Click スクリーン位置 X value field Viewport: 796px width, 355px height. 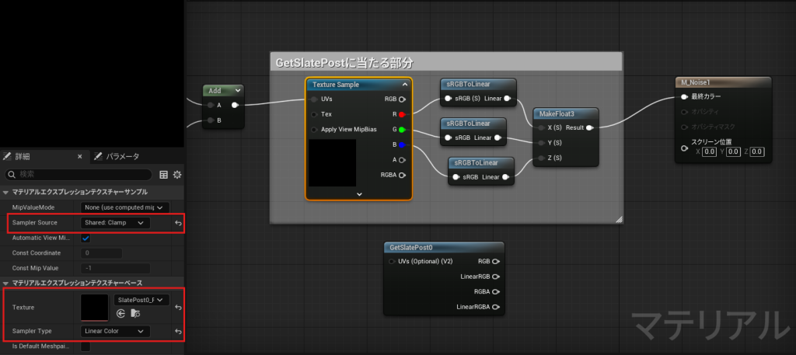click(x=709, y=151)
